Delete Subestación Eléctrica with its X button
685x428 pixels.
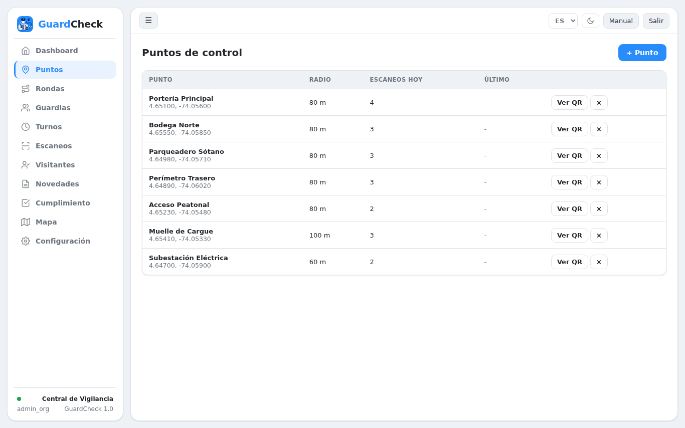(599, 262)
